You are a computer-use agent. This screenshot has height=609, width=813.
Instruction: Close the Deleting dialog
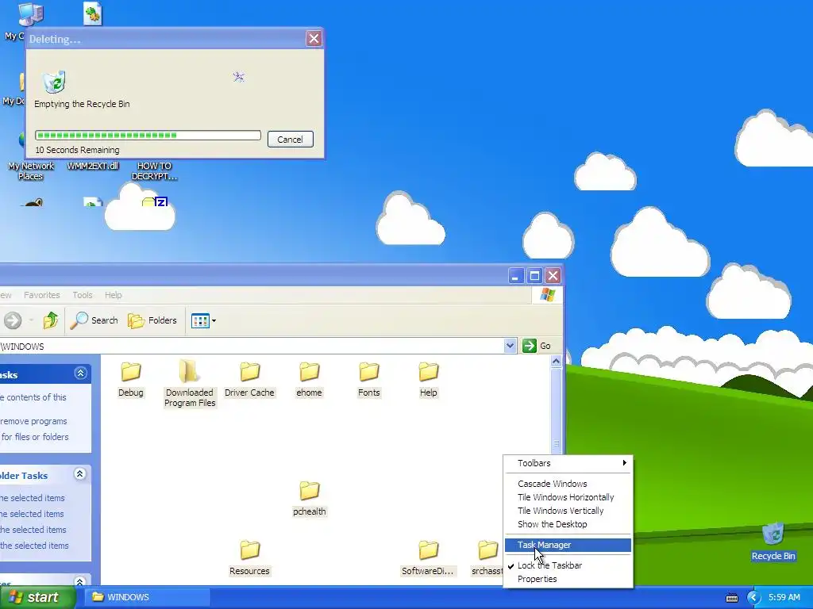[314, 38]
